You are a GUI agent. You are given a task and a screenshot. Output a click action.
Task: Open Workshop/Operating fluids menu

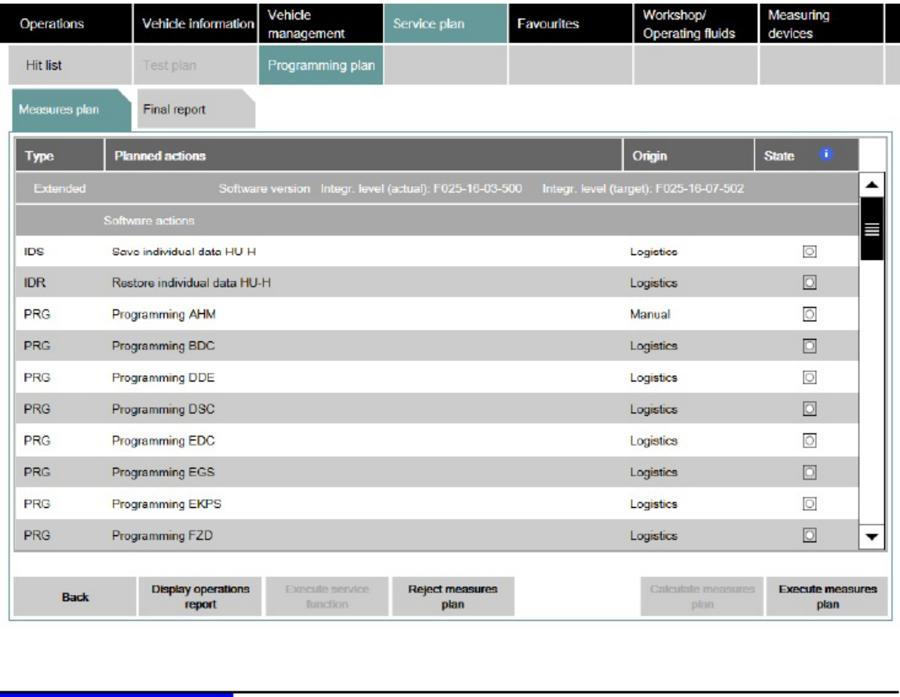pos(696,24)
